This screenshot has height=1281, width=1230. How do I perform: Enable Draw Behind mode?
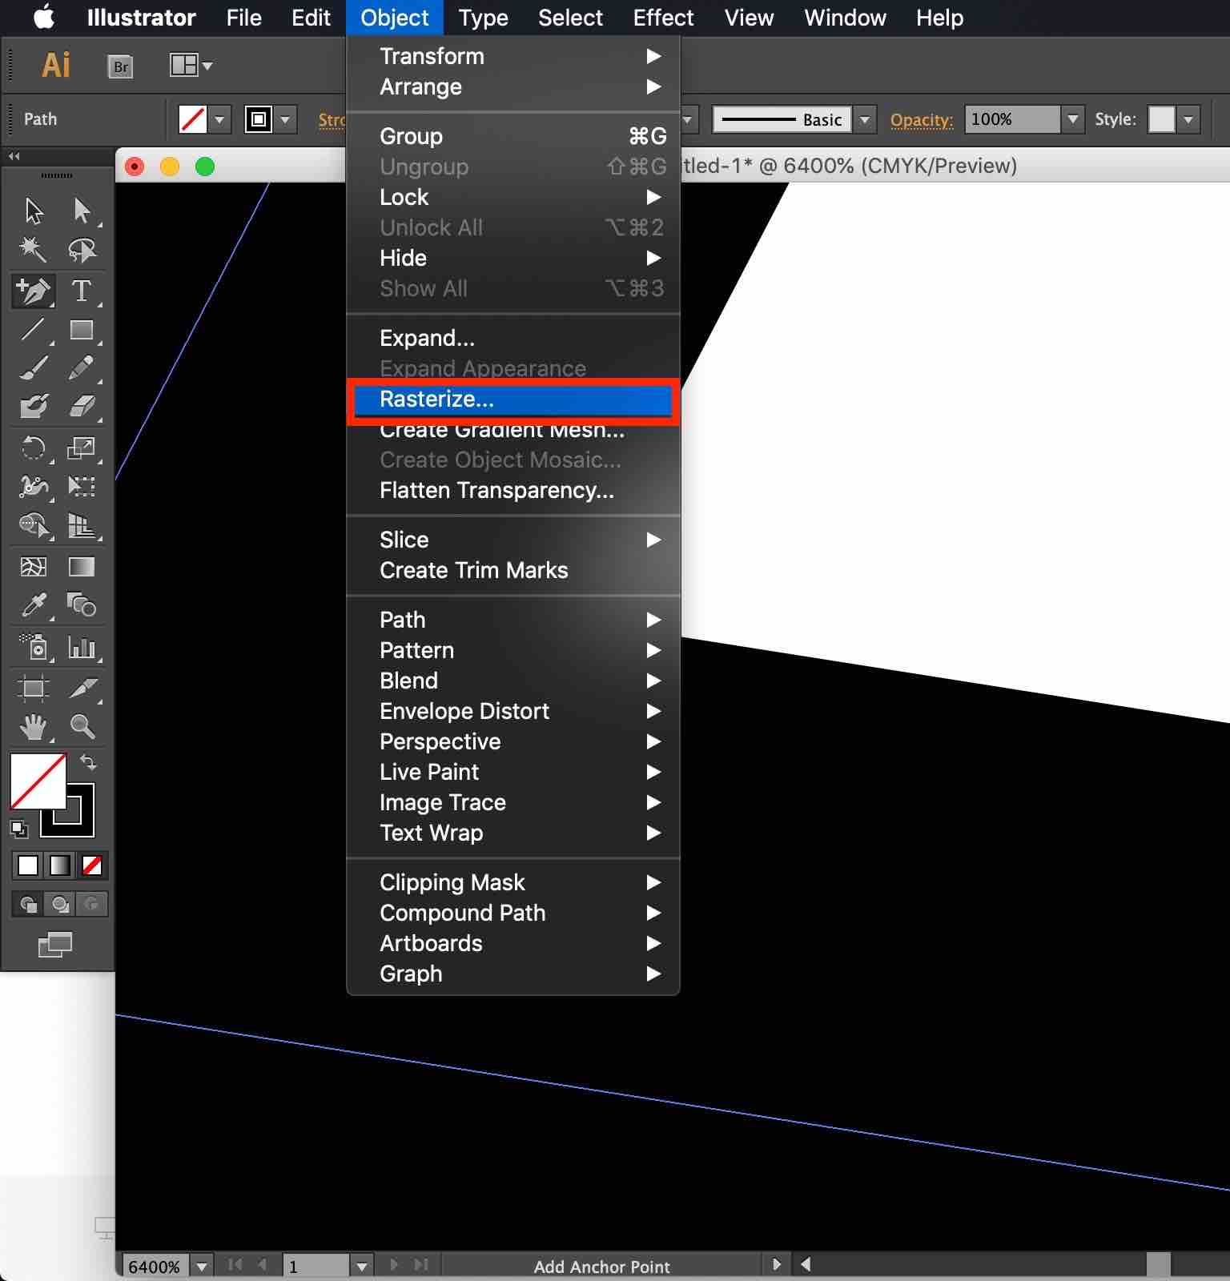click(x=60, y=904)
